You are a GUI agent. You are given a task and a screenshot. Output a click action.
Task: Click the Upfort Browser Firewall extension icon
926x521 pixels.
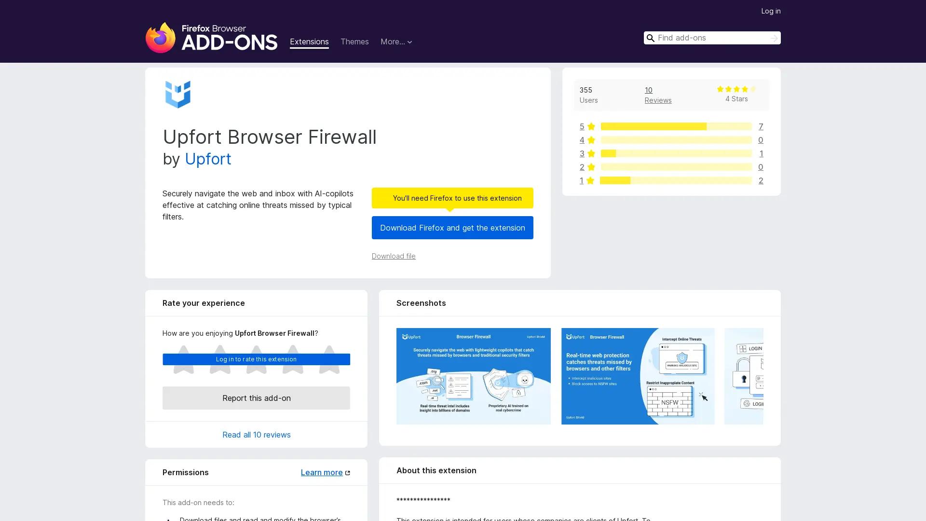178,94
